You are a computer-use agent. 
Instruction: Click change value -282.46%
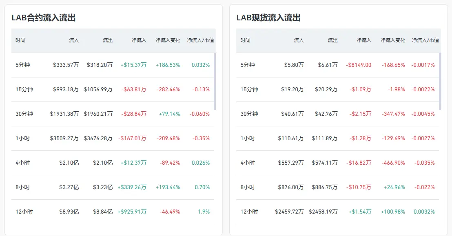point(168,89)
